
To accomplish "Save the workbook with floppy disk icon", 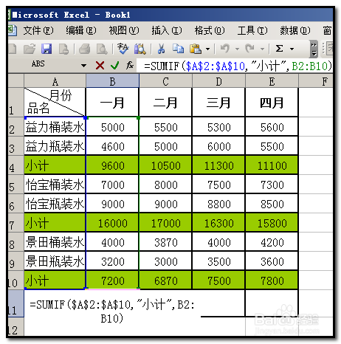I will point(46,49).
